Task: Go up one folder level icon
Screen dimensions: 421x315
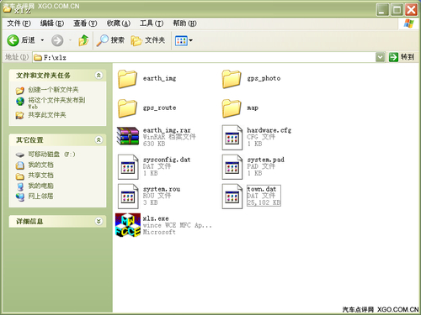Action: click(83, 40)
